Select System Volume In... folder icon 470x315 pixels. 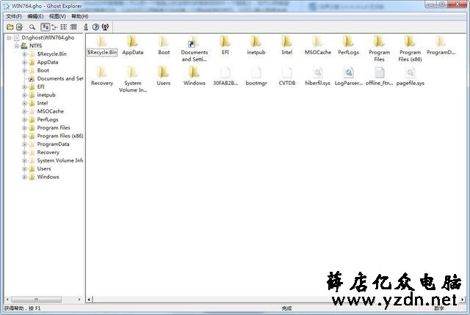coord(132,73)
